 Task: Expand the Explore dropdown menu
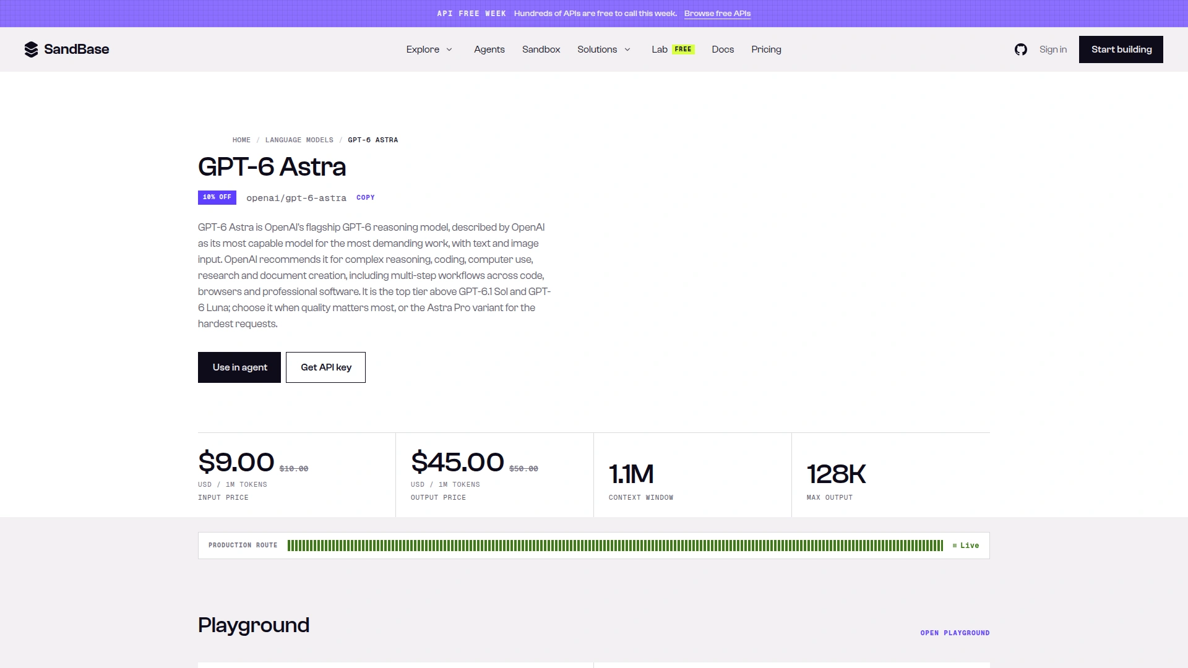point(429,49)
